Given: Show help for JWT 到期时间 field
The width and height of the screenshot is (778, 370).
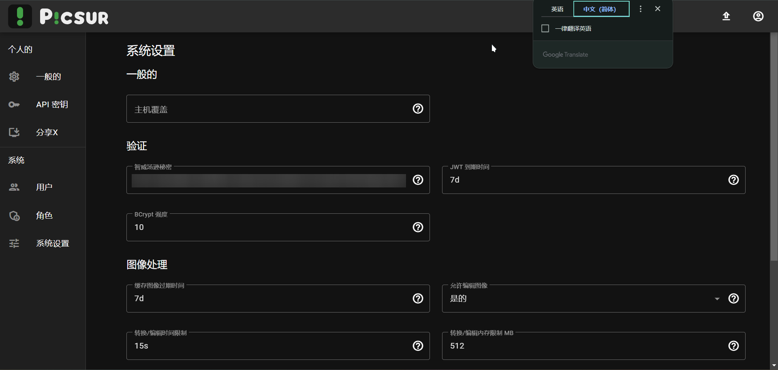Looking at the screenshot, I should point(733,180).
